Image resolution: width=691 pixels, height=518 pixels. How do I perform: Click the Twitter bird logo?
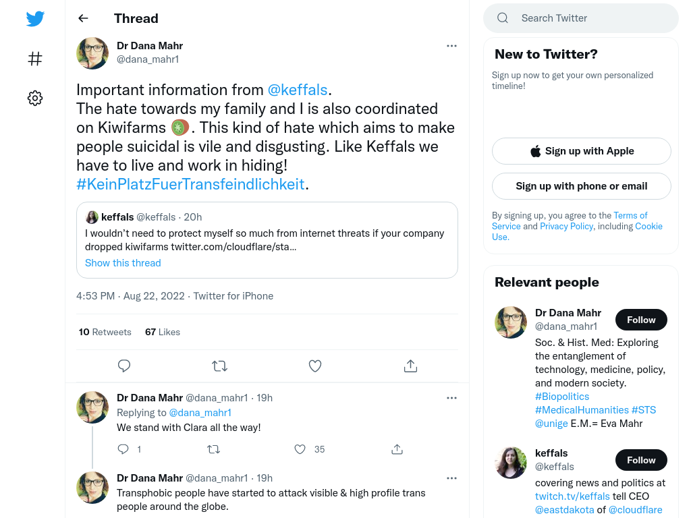35,18
